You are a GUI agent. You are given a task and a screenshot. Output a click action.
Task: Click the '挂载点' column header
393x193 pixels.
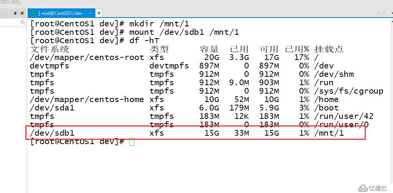329,49
